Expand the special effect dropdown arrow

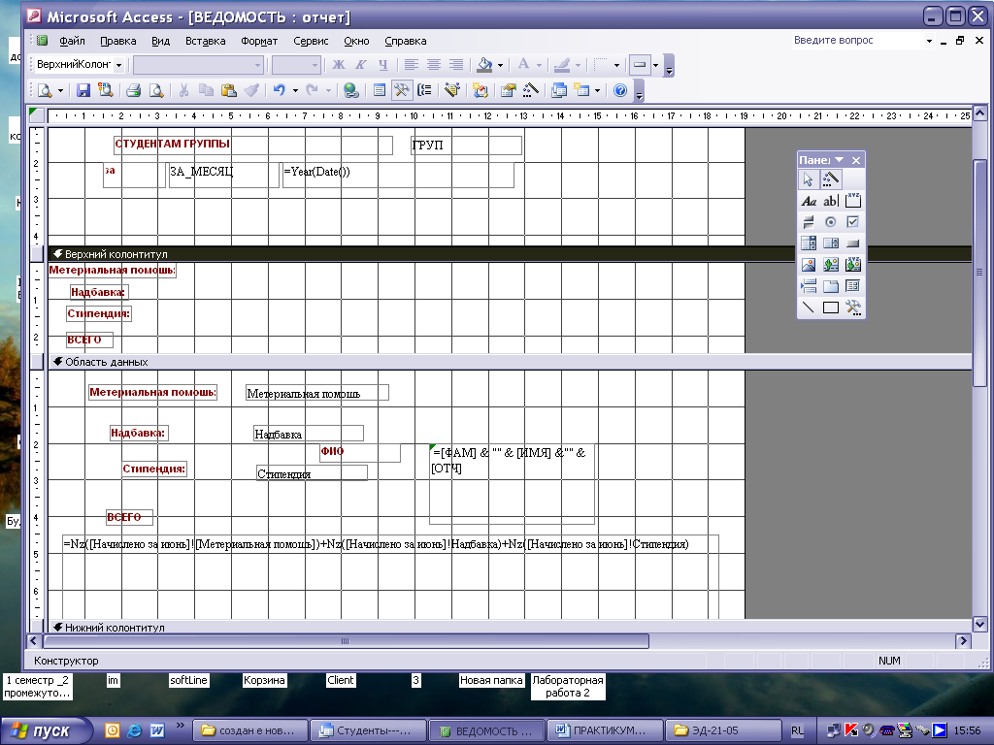(655, 65)
